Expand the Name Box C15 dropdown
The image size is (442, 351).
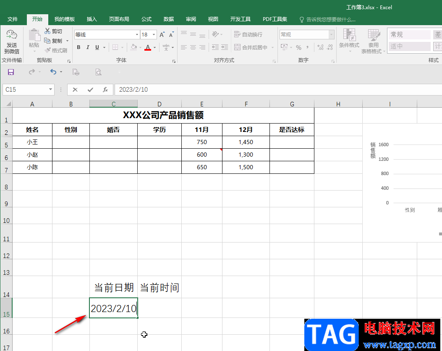[50, 90]
